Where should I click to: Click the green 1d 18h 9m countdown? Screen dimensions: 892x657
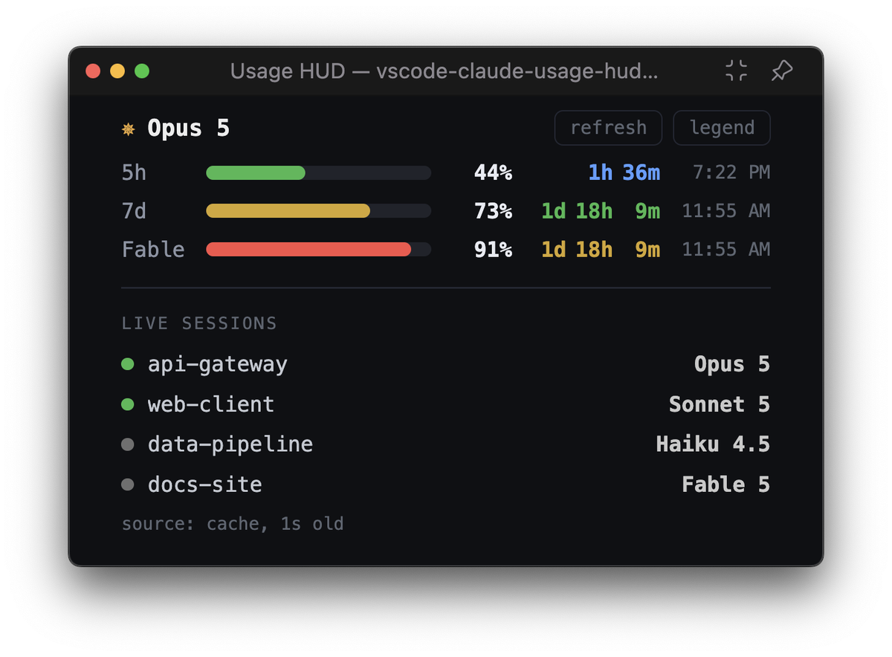[x=601, y=211]
